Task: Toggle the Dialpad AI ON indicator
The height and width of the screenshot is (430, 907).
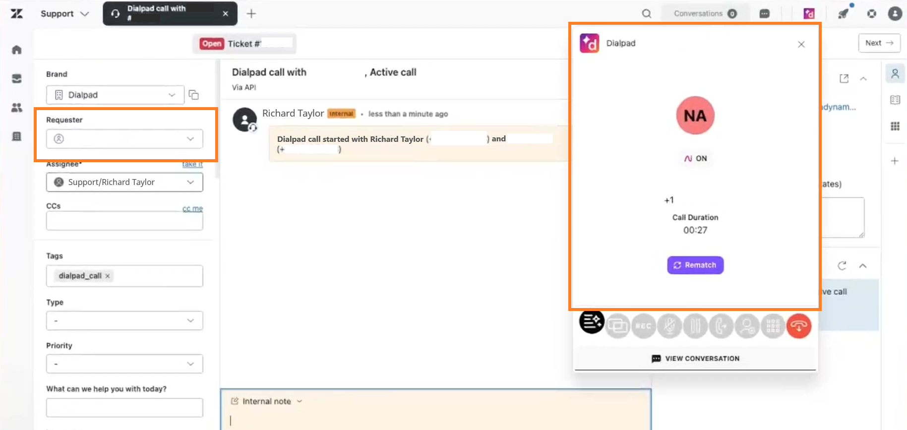Action: pos(695,159)
